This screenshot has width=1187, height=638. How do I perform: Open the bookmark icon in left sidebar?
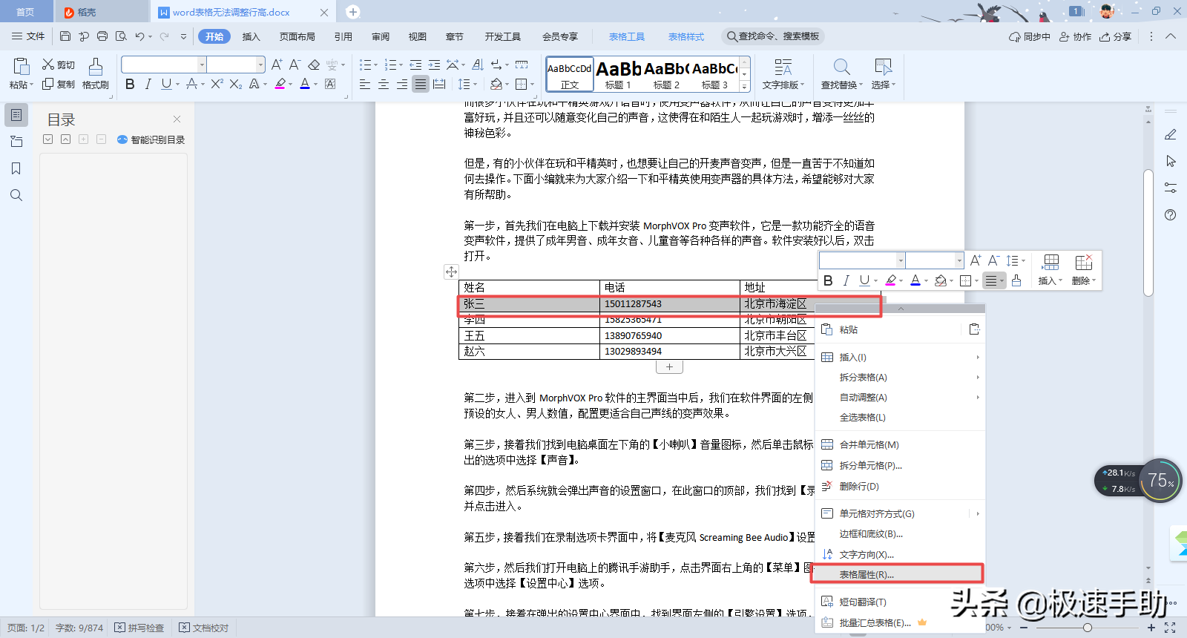pyautogui.click(x=16, y=168)
